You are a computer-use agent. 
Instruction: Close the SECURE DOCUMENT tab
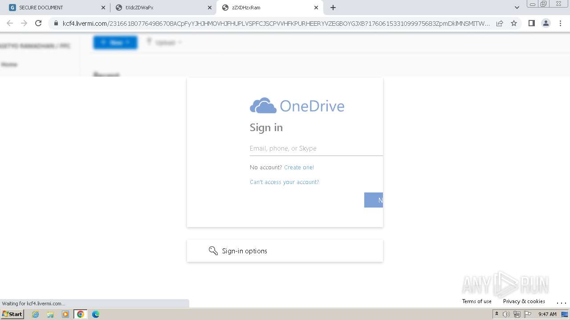tap(103, 8)
